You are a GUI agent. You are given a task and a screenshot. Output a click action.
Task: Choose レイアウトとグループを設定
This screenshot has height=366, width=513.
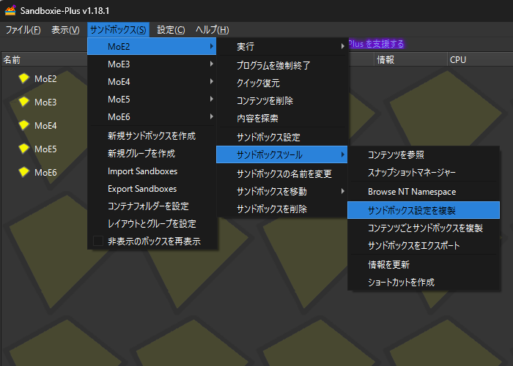point(152,224)
